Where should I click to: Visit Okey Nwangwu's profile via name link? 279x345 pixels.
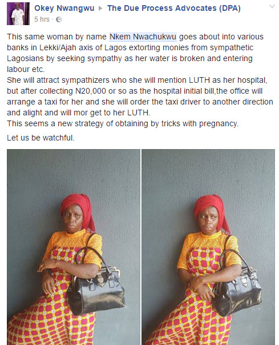(64, 8)
